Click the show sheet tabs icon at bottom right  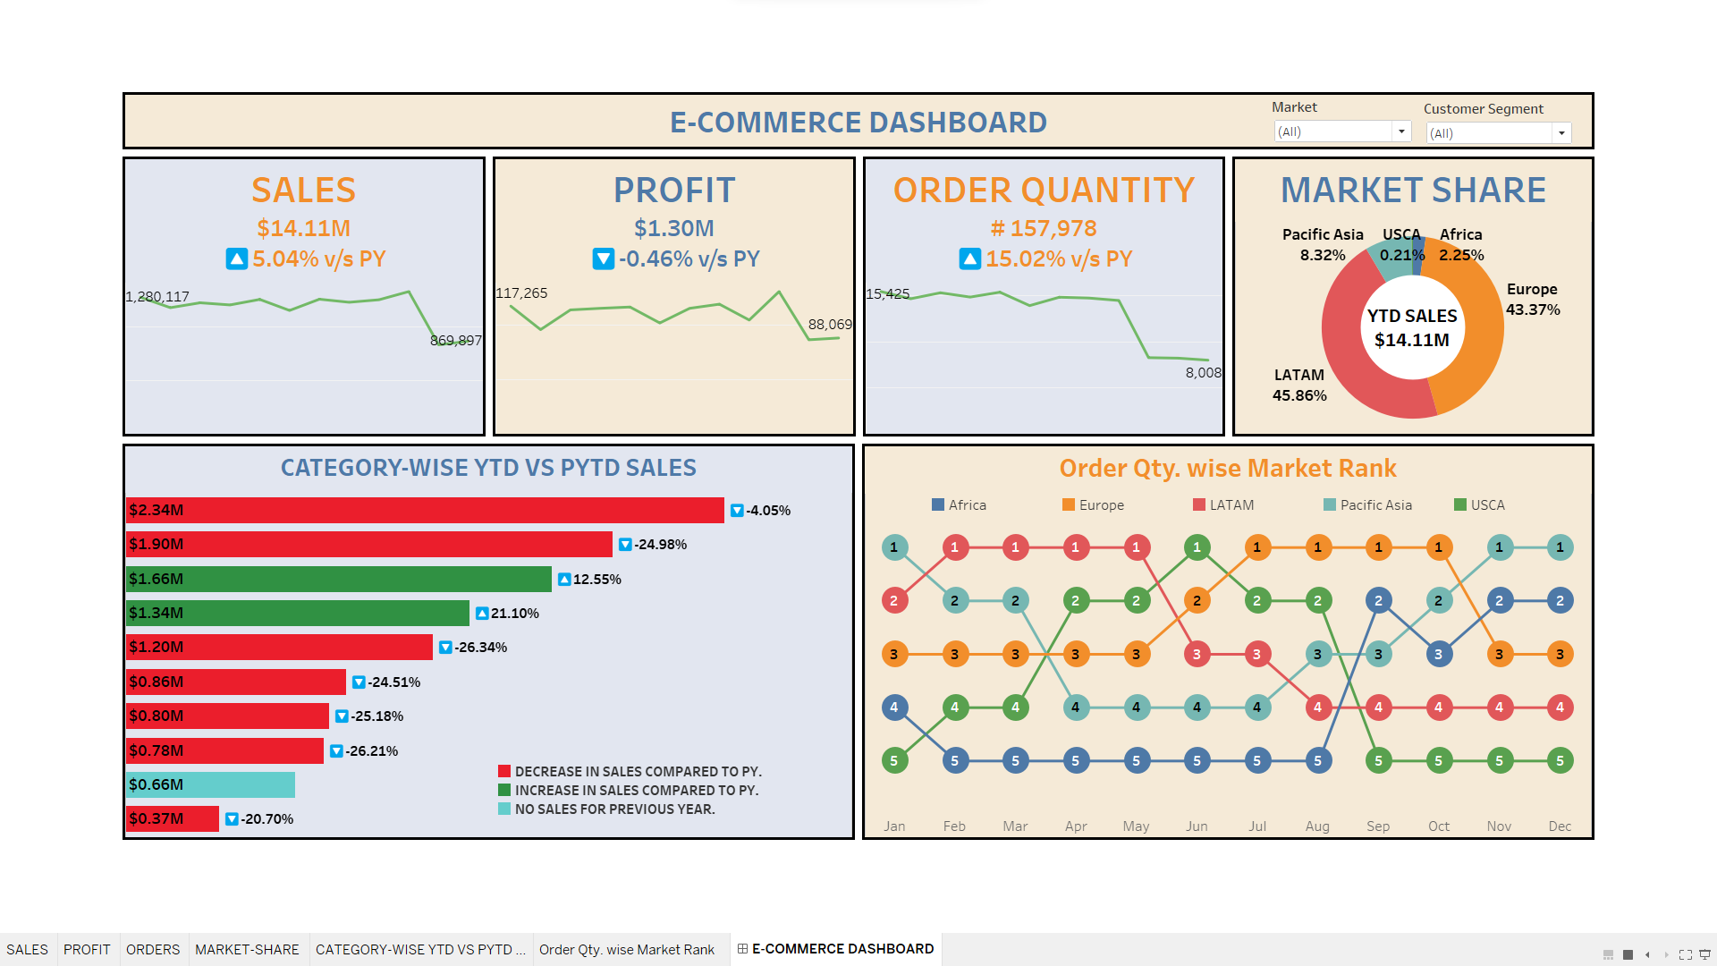(1628, 955)
